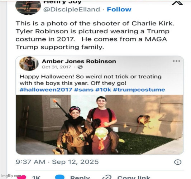This screenshot has width=191, height=179.
Task: Click the Amber Jones Robinson name
Action: [x=79, y=61]
